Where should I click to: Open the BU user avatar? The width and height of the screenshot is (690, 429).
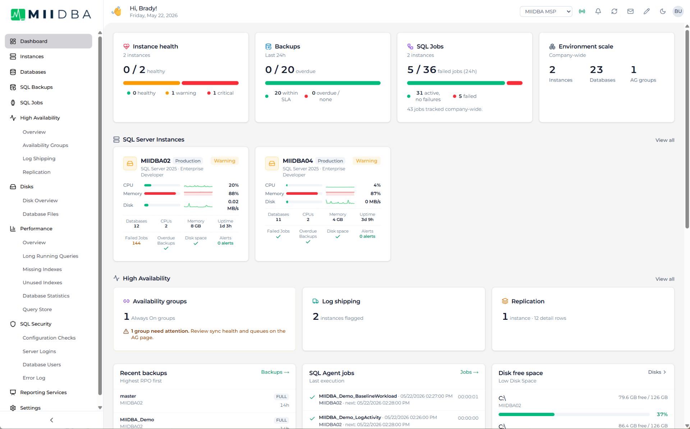pyautogui.click(x=678, y=11)
